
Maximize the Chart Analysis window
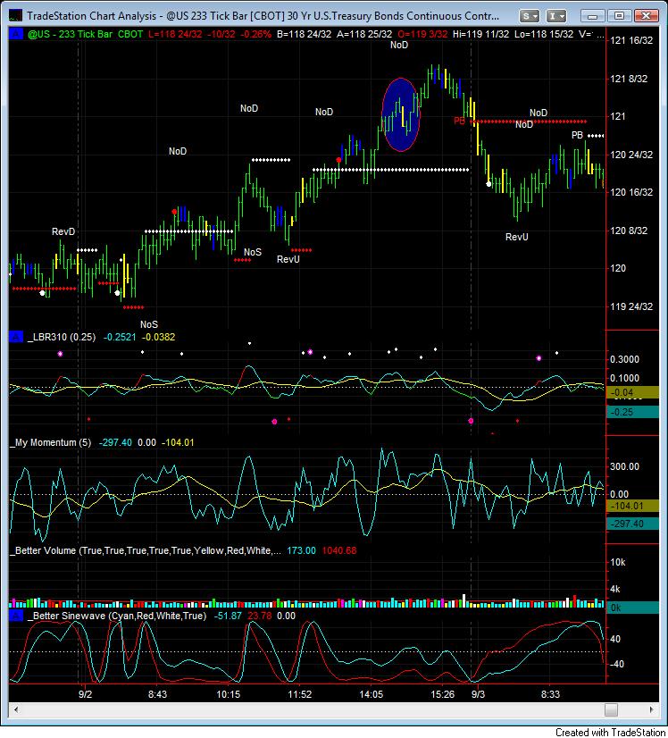[x=619, y=16]
